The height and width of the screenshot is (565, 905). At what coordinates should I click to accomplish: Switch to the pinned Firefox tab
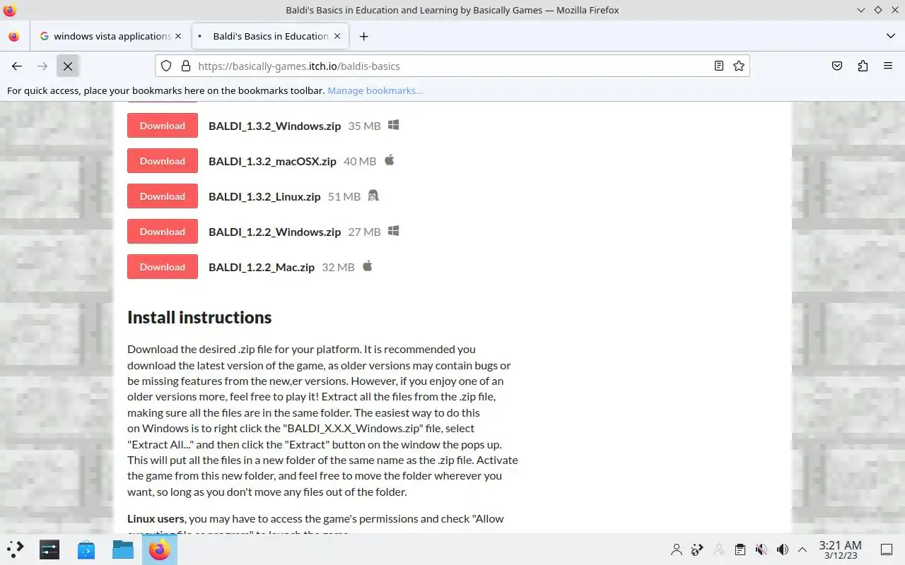pos(14,36)
